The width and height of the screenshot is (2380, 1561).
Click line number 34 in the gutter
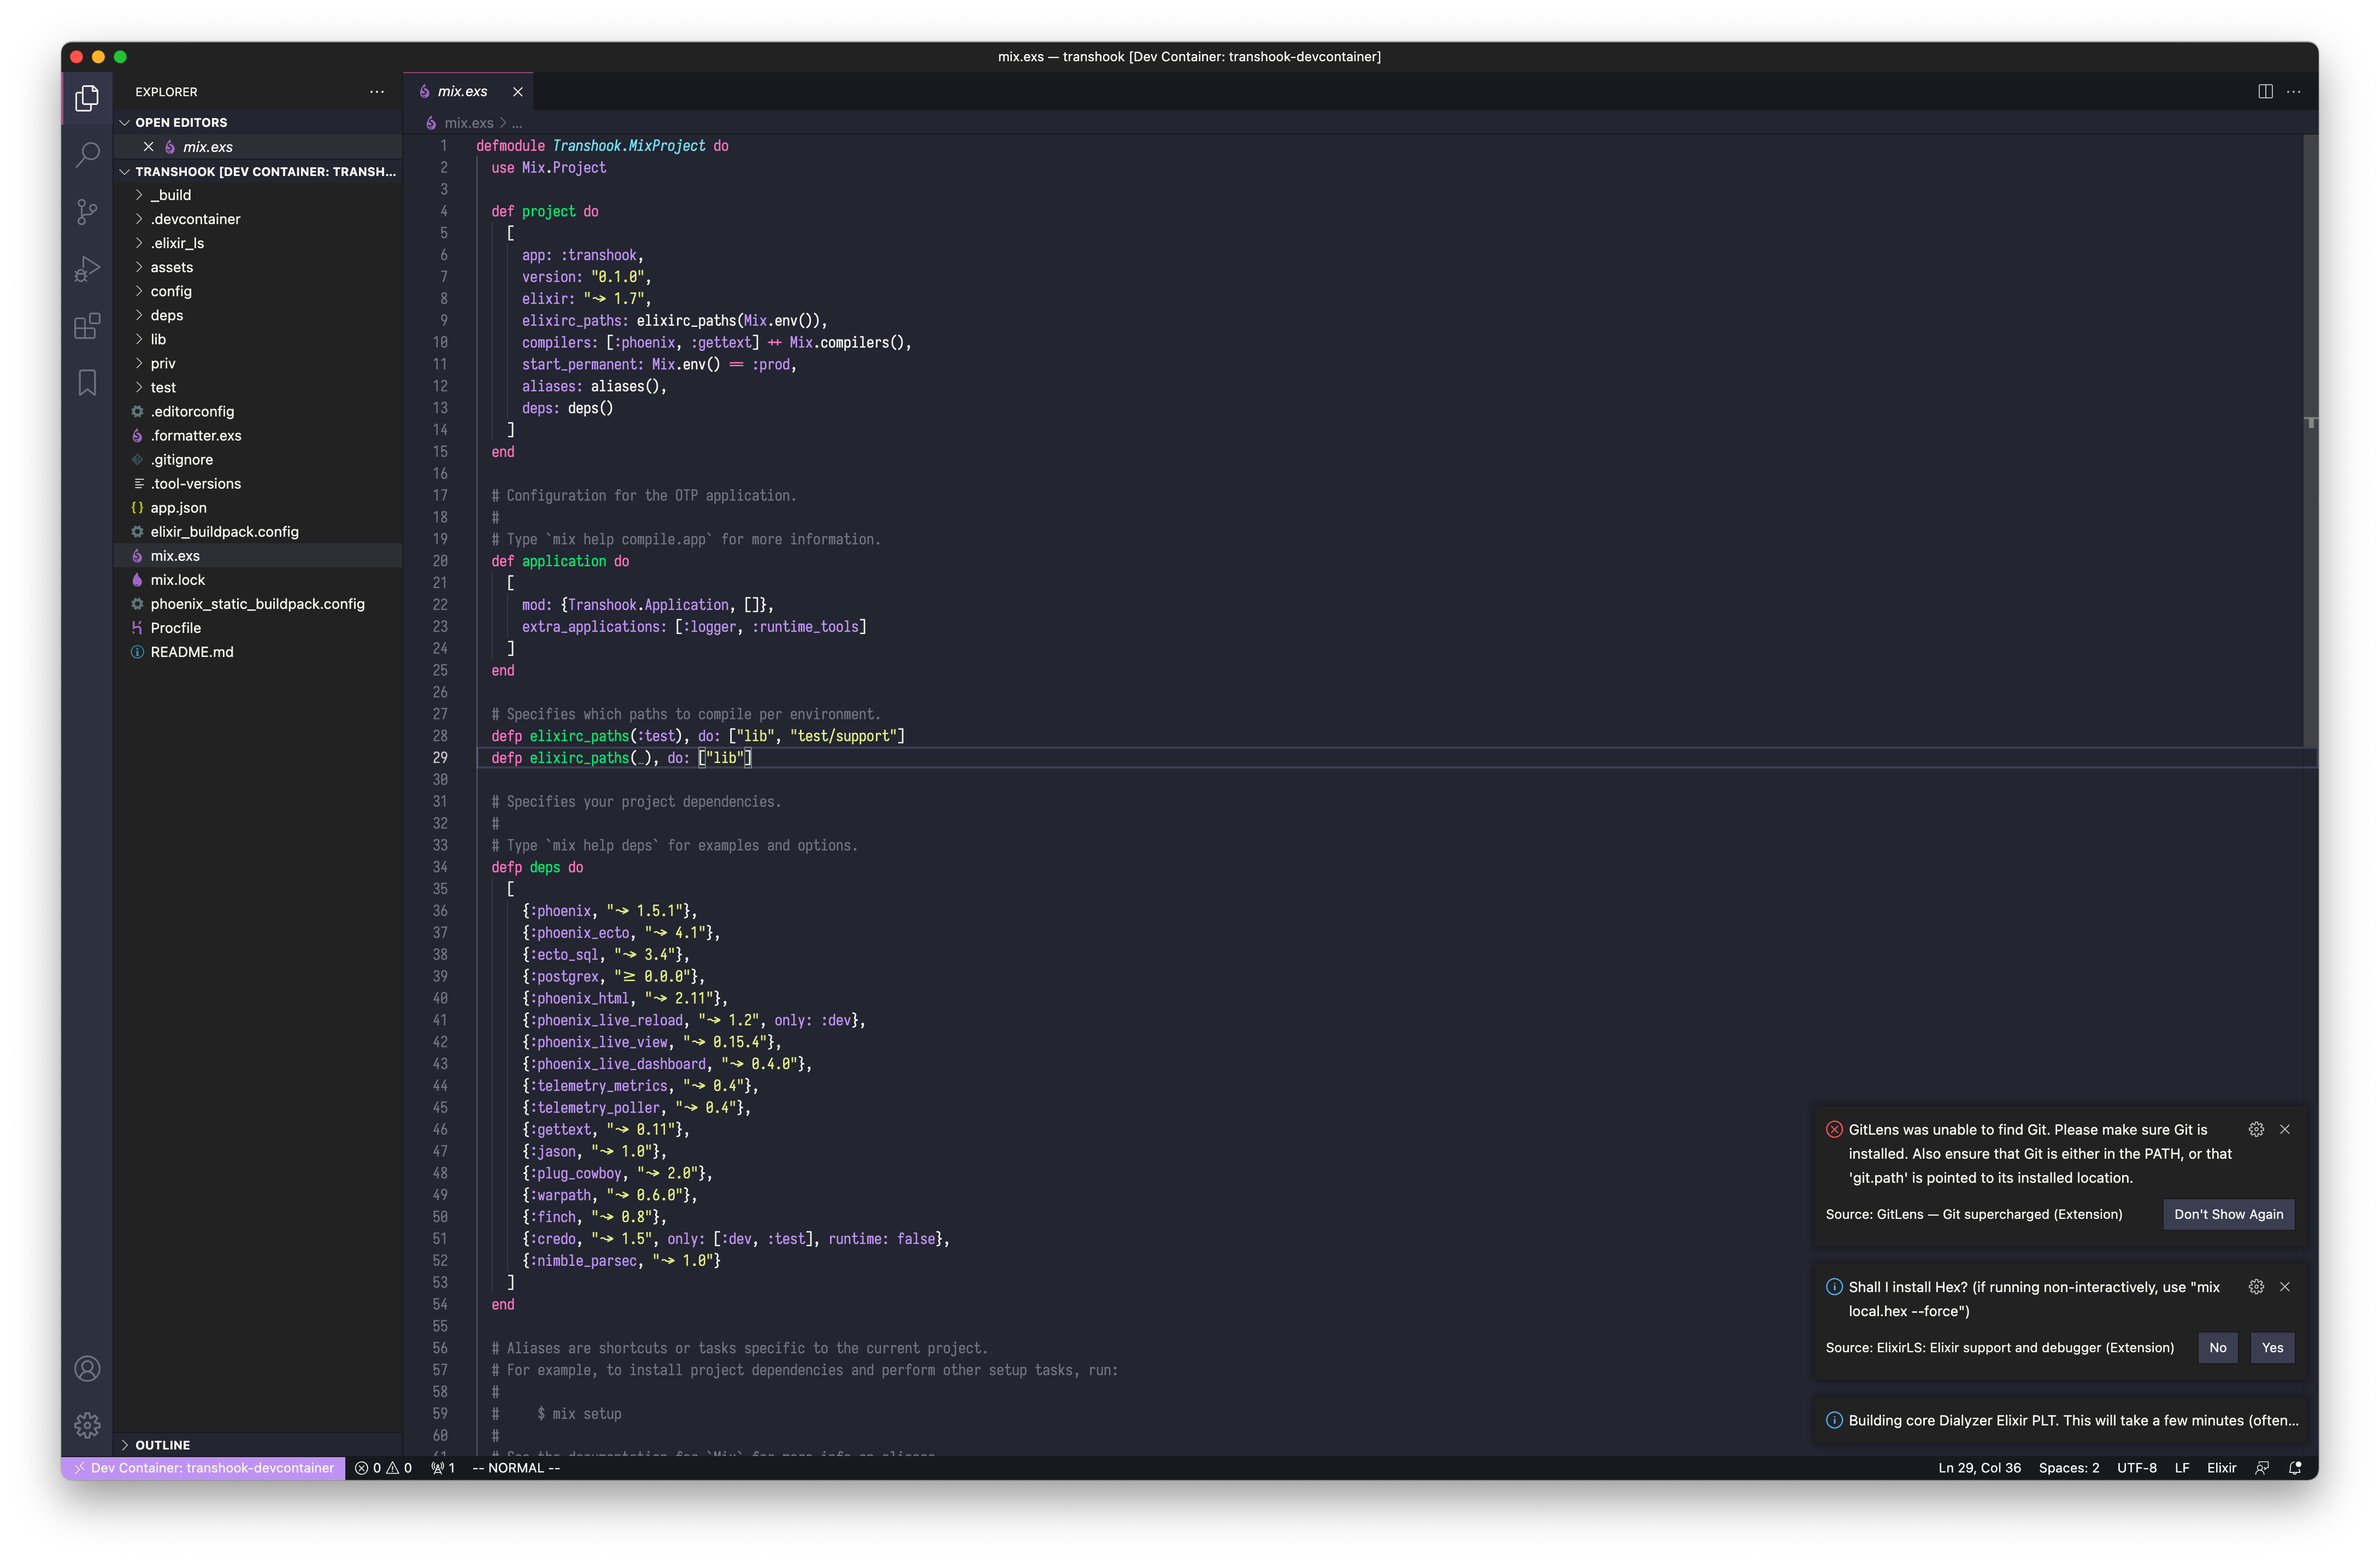440,867
